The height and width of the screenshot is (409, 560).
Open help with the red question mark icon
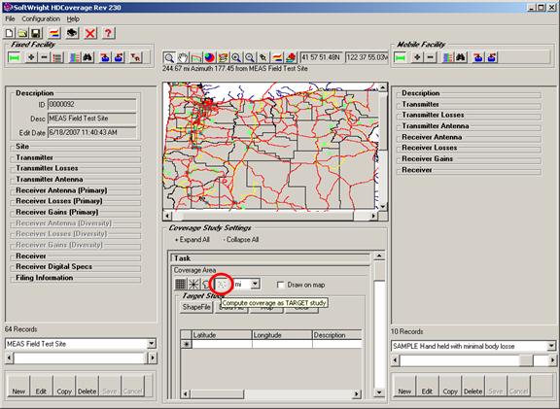pos(108,33)
